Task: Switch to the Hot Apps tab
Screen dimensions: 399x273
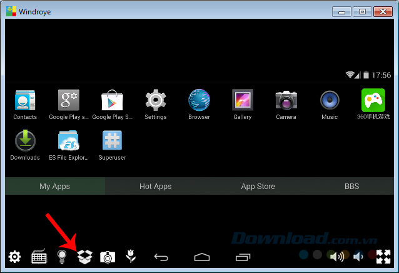Action: pyautogui.click(x=156, y=186)
